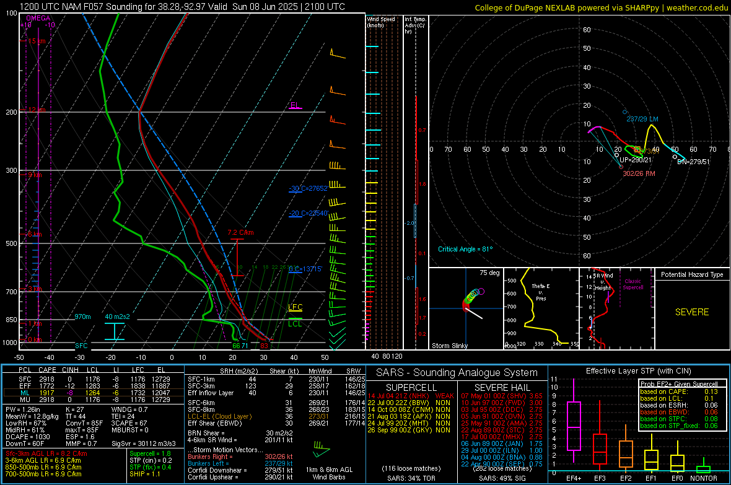731x485 pixels.
Task: Click the -30 C=27652' height label
Action: tap(308, 188)
